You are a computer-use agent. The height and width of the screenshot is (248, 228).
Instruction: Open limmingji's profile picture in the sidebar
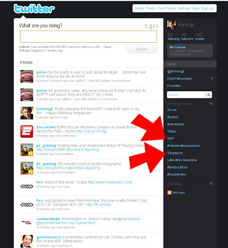171,25
